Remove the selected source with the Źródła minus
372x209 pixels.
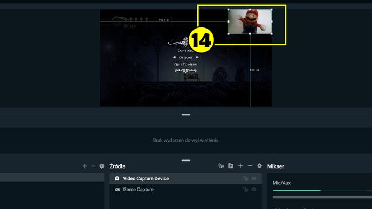coord(250,165)
